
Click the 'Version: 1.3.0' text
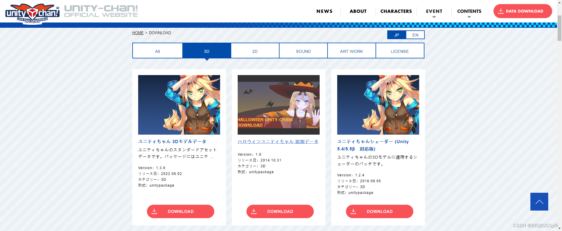pos(152,168)
